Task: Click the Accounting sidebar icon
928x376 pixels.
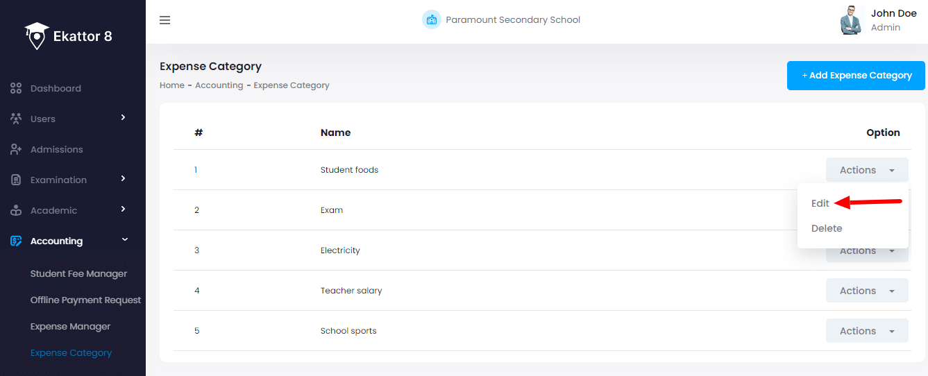Action: pos(16,241)
